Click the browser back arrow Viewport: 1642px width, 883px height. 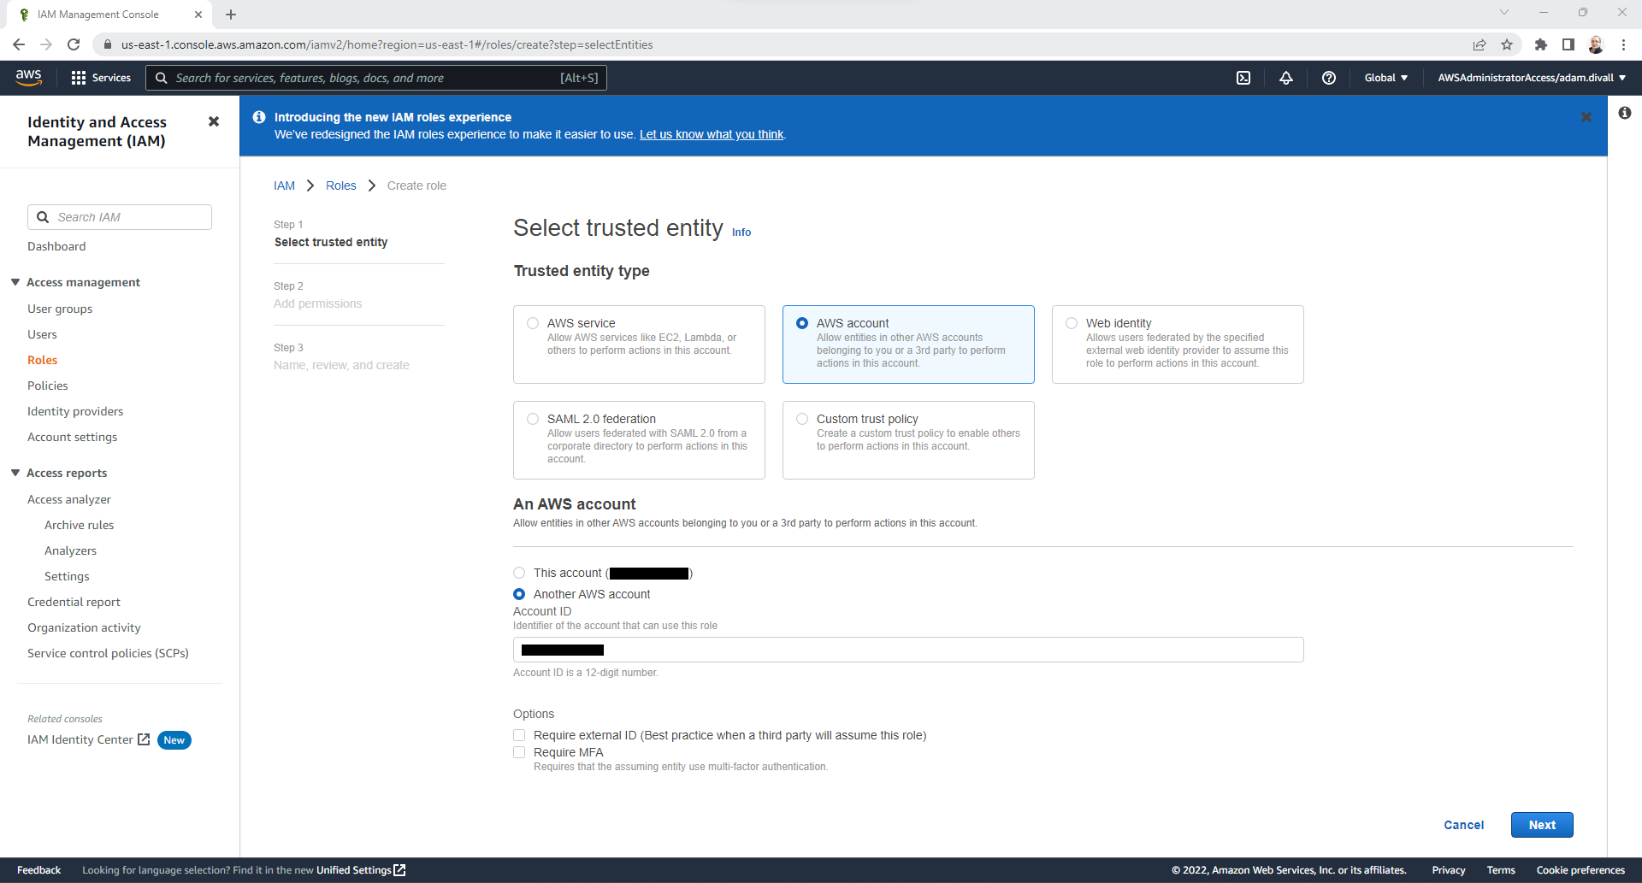coord(19,44)
